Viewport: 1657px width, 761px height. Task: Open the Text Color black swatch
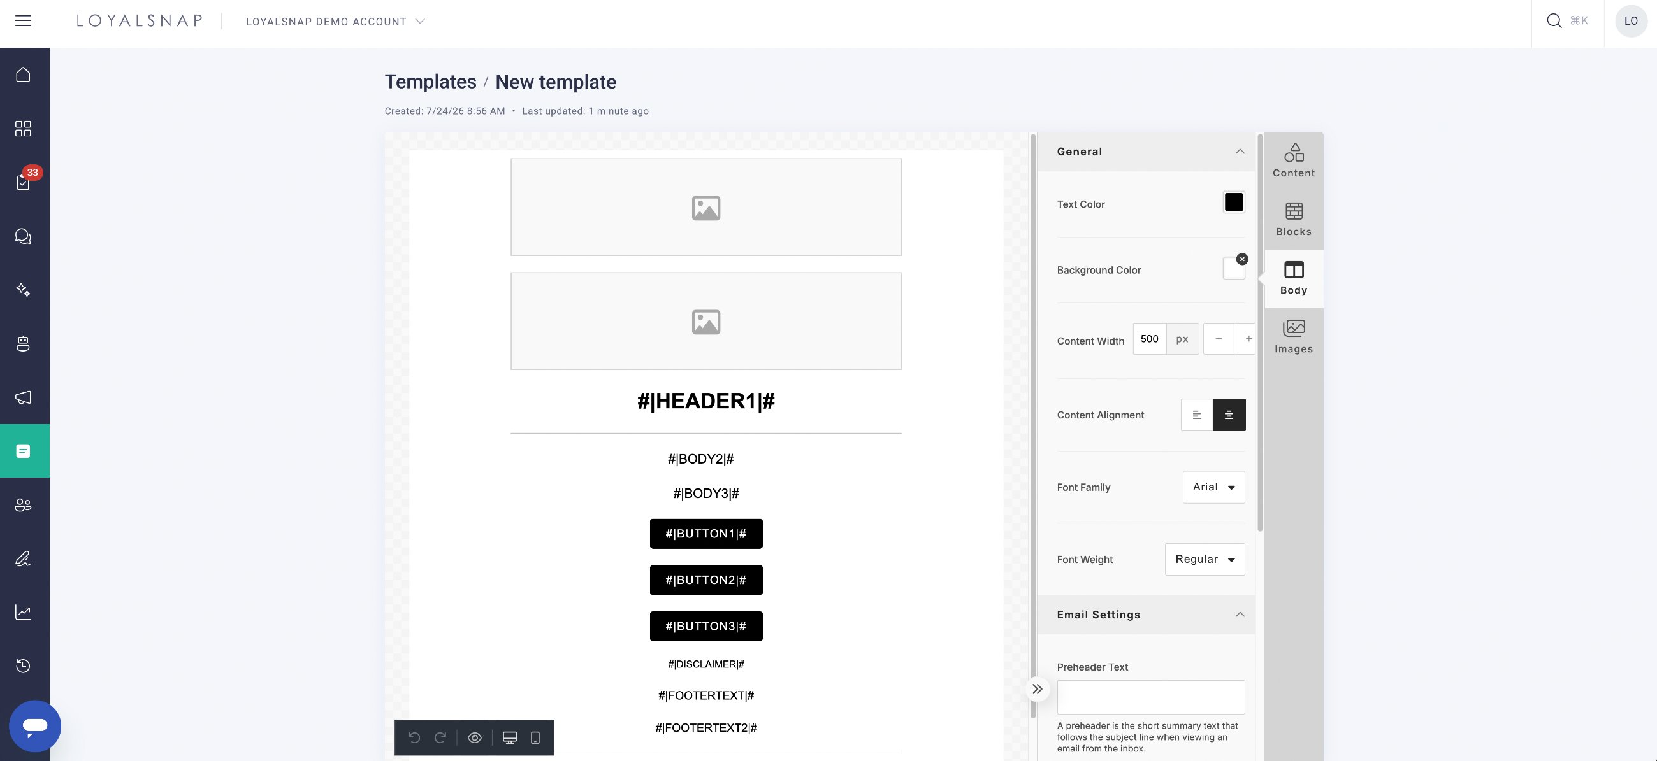1233,203
